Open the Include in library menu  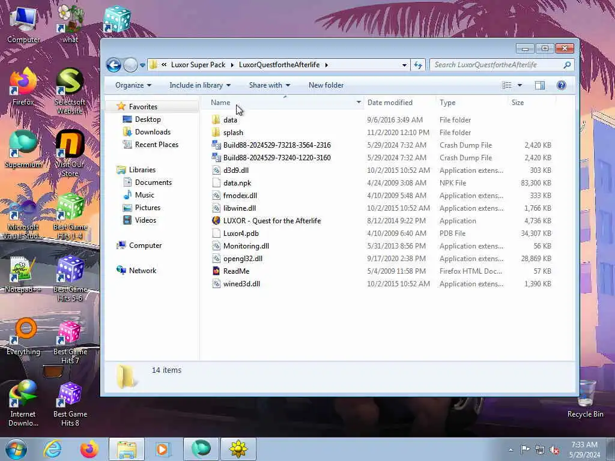tap(199, 85)
